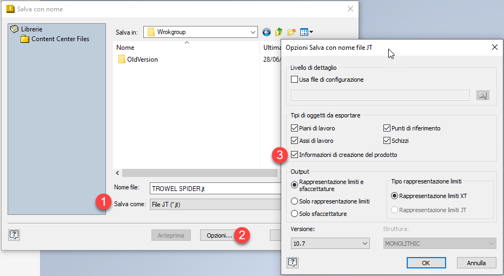Click the Go back arrow icon
504x276 pixels.
pos(267,32)
